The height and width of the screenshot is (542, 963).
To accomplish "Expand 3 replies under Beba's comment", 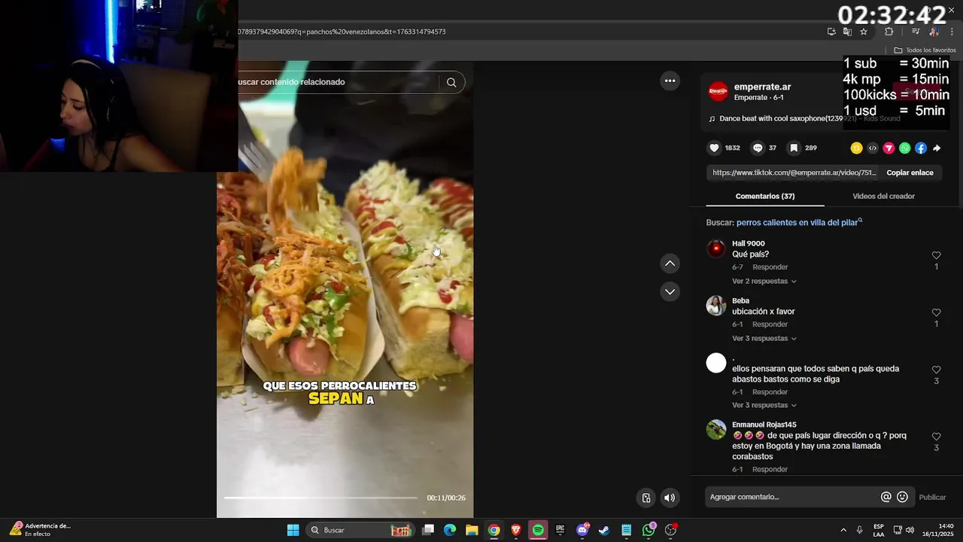I will [764, 339].
